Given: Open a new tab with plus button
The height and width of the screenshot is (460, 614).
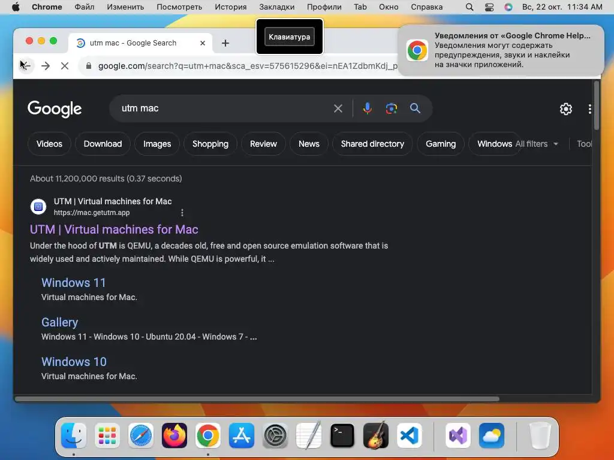Looking at the screenshot, I should coord(225,43).
